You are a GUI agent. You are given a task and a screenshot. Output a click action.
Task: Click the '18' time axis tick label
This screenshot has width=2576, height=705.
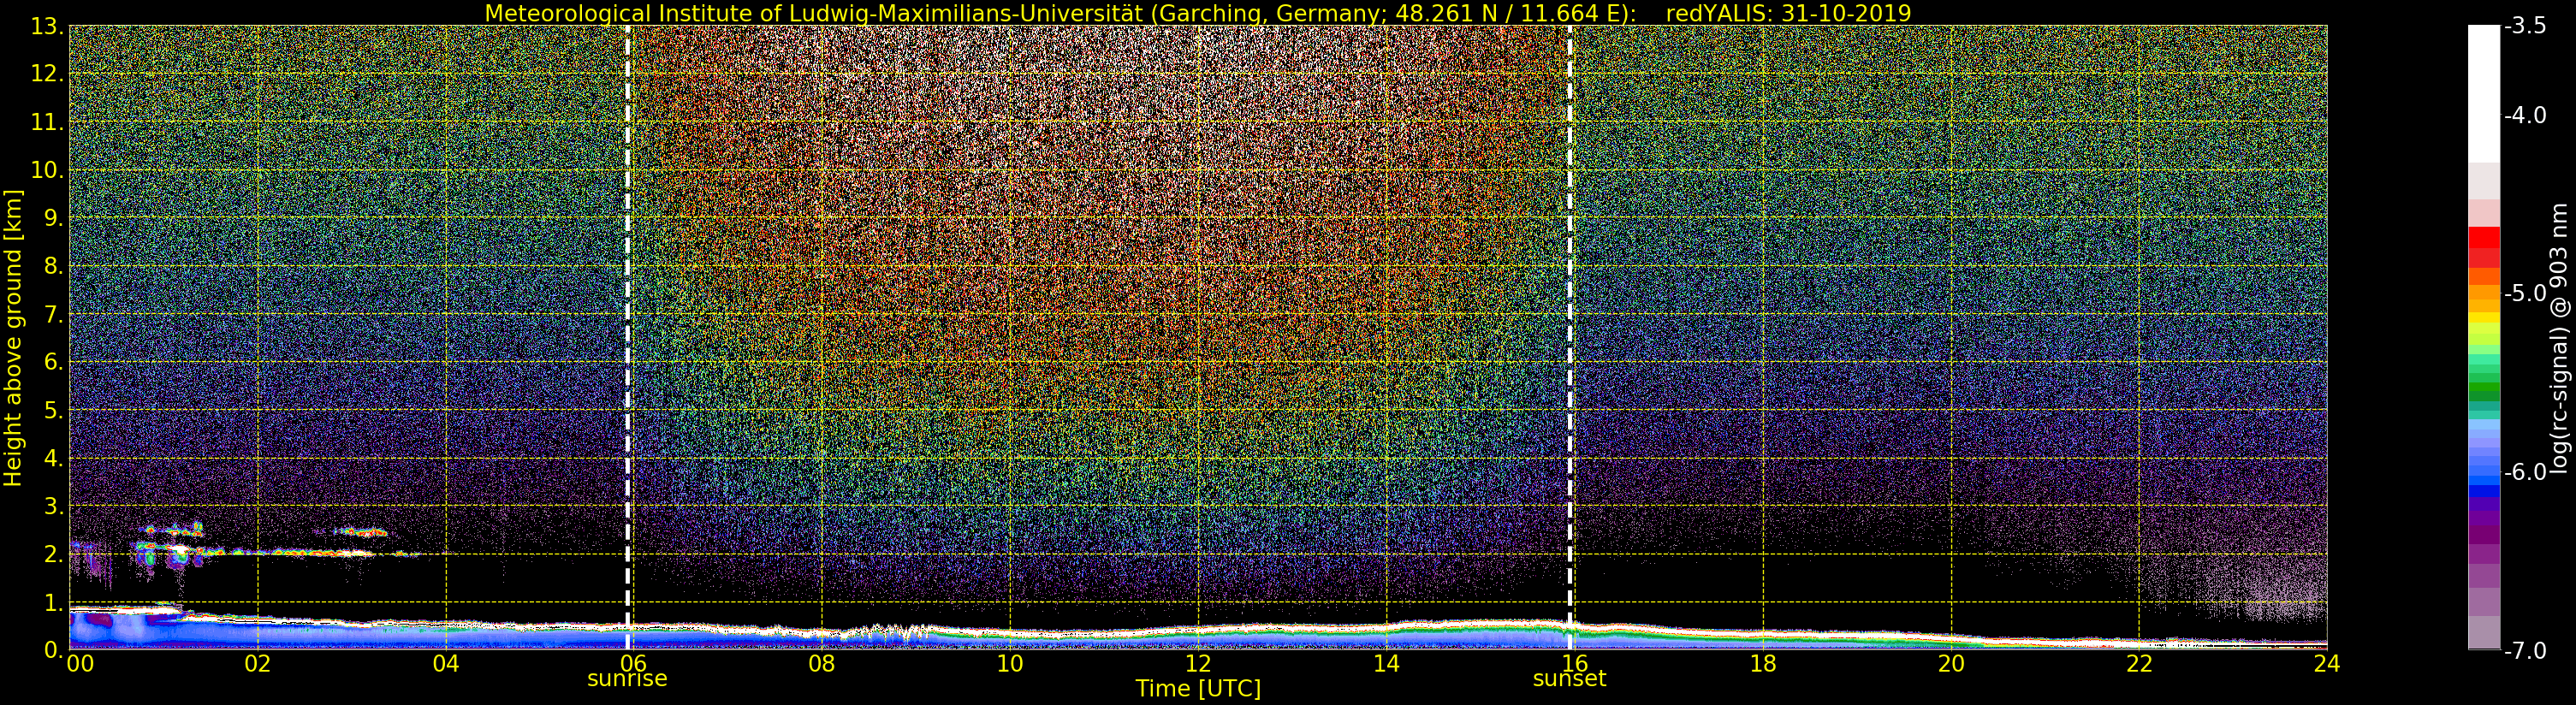(1763, 664)
